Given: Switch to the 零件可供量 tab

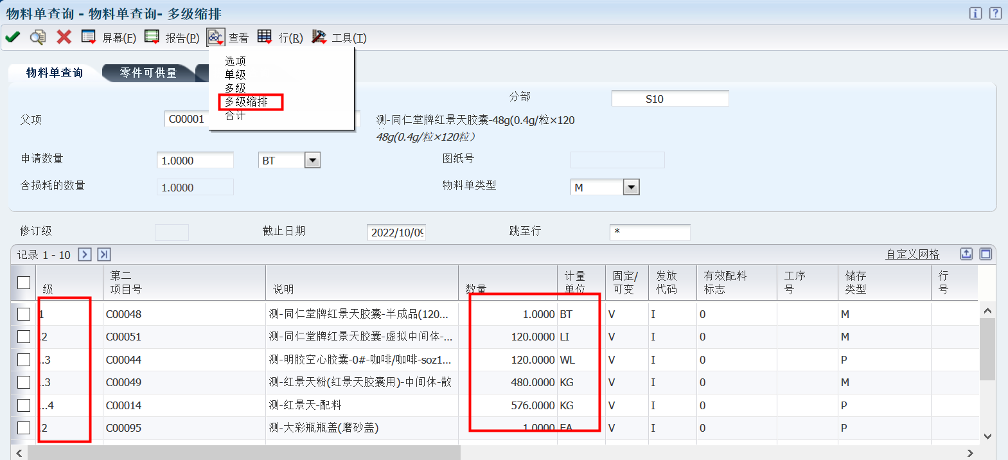Looking at the screenshot, I should tap(148, 73).
